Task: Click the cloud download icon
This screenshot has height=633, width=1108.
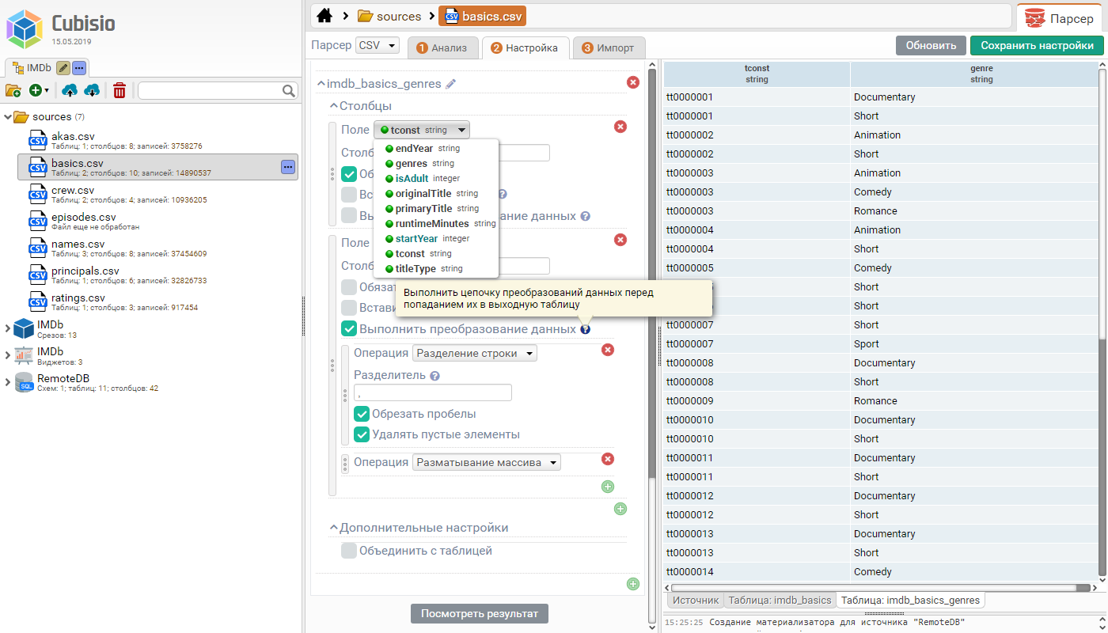Action: click(92, 91)
